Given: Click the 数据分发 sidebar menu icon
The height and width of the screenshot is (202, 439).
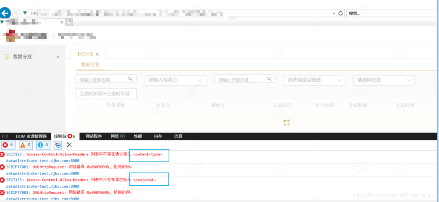Looking at the screenshot, I should (x=7, y=56).
